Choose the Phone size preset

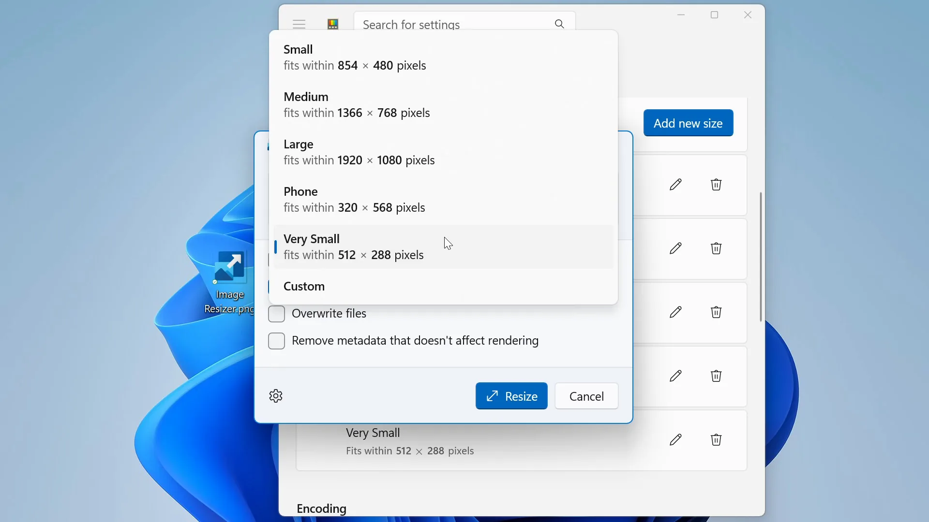pos(443,200)
